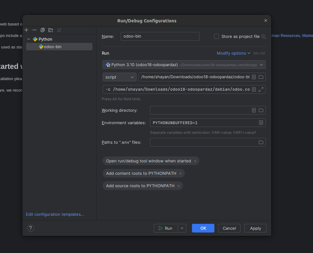Remove 'Add content roots to PYTHONPATH' option
This screenshot has height=253, width=313.
pos(180,174)
